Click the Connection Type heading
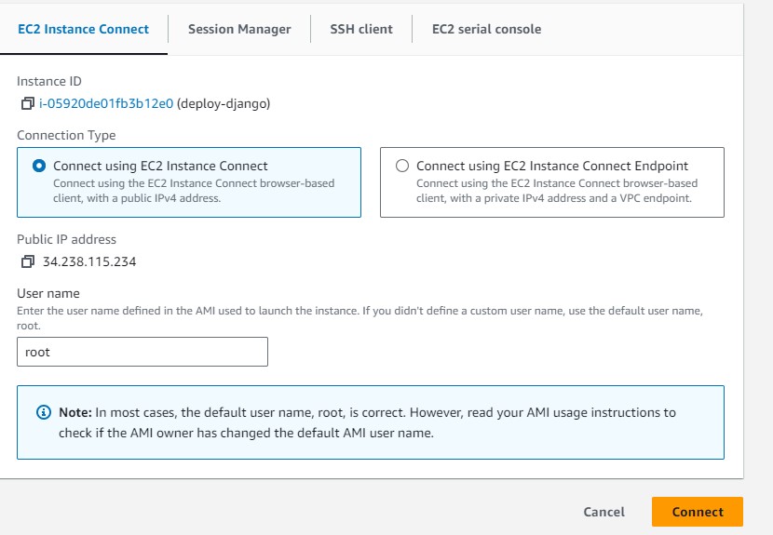Viewport: 773px width, 535px height. point(66,135)
